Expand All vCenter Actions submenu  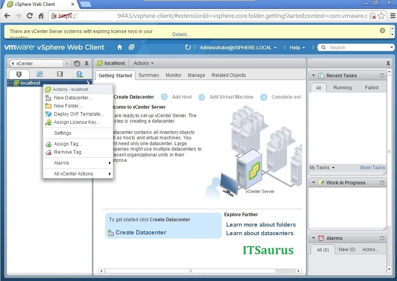click(78, 174)
